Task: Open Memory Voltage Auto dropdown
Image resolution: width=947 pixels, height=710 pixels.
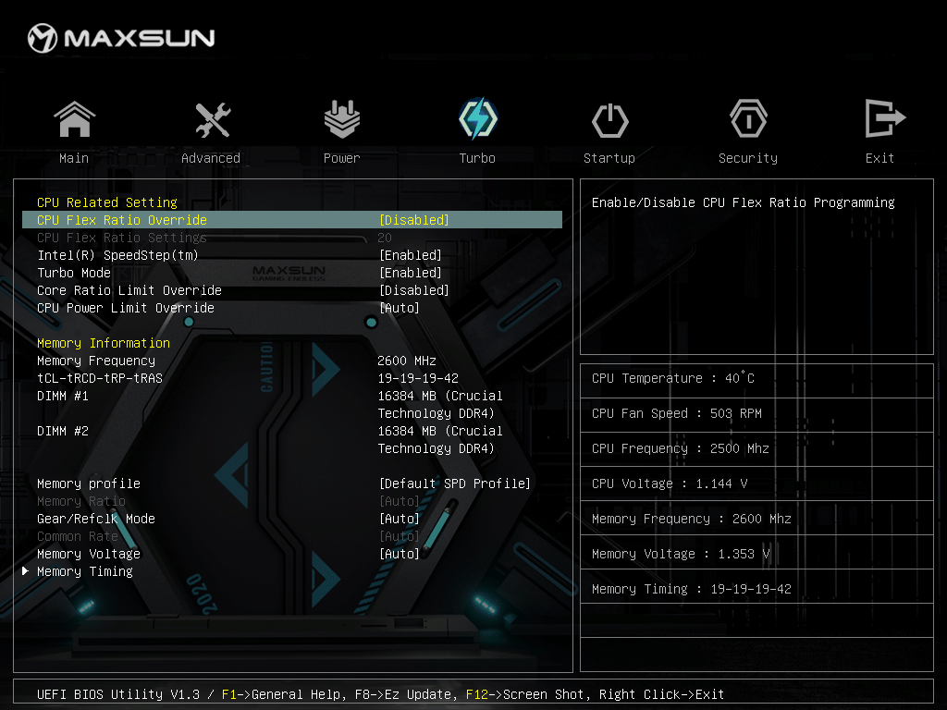Action: click(400, 554)
